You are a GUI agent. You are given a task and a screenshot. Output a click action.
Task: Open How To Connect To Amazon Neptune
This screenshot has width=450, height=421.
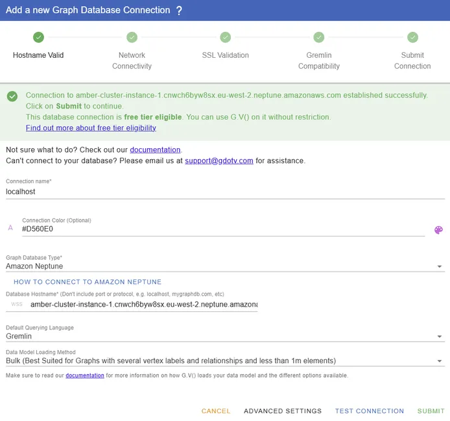pyautogui.click(x=88, y=282)
